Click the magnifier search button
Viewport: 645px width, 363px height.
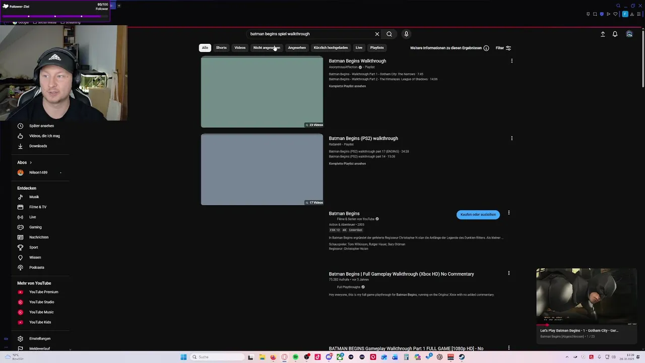pos(389,34)
